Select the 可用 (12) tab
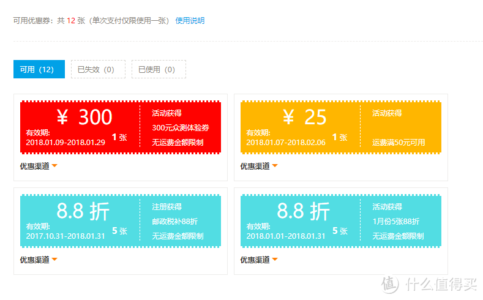The image size is (483, 300). (39, 69)
